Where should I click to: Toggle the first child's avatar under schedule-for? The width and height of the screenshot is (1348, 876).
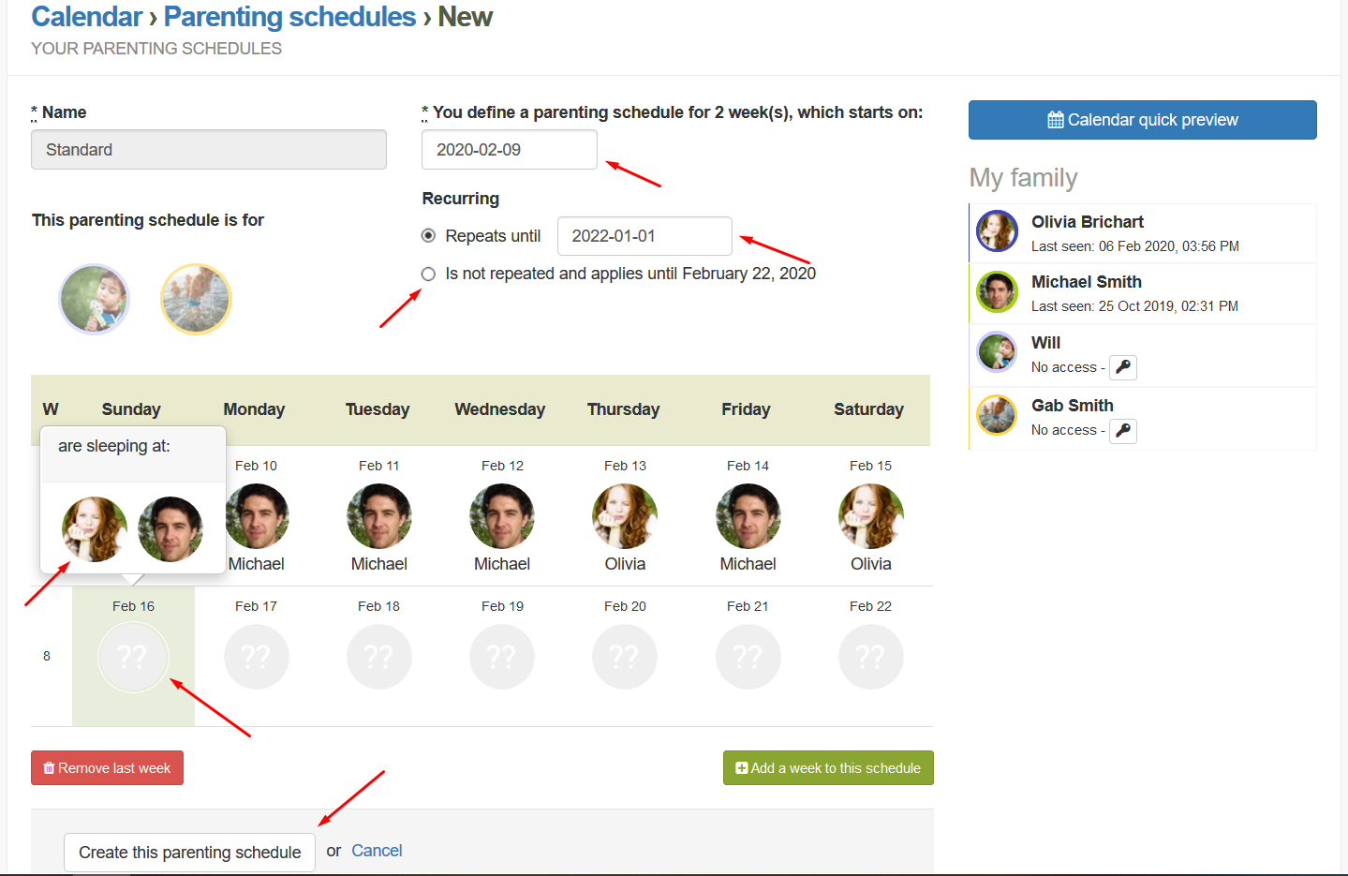coord(95,300)
